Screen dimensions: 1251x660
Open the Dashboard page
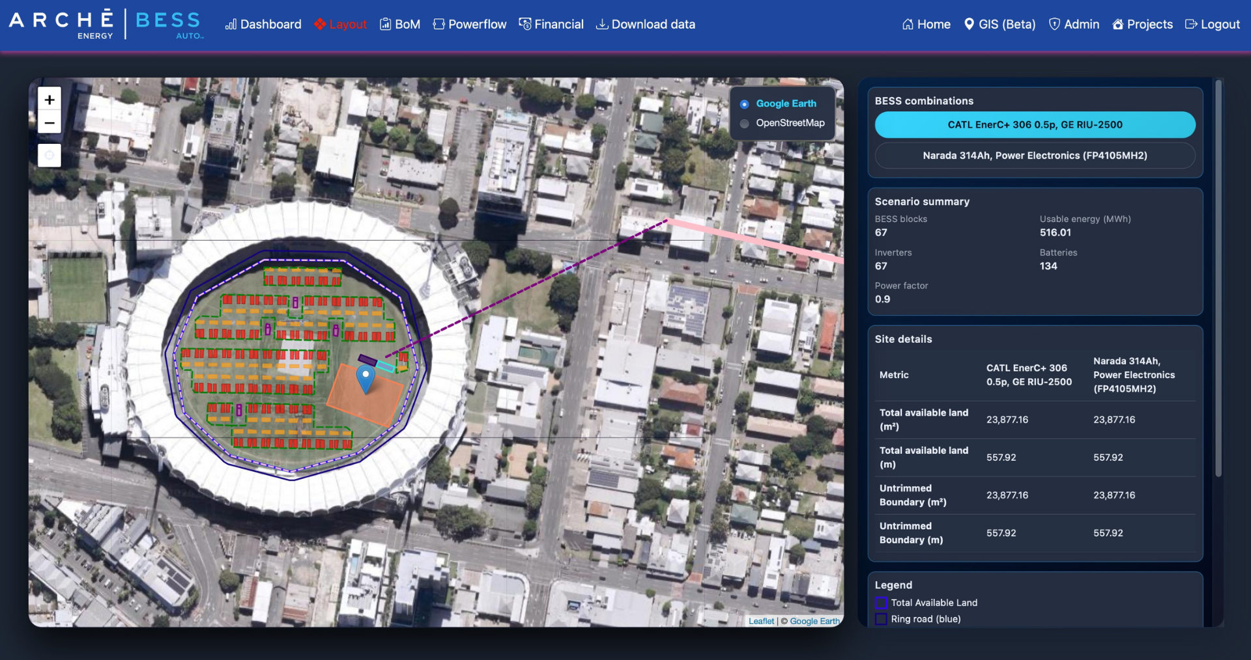263,24
